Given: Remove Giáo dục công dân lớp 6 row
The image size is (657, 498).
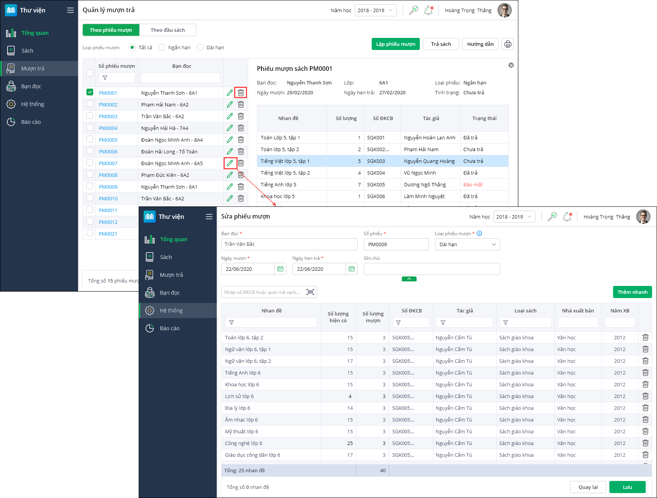Looking at the screenshot, I should 645,455.
